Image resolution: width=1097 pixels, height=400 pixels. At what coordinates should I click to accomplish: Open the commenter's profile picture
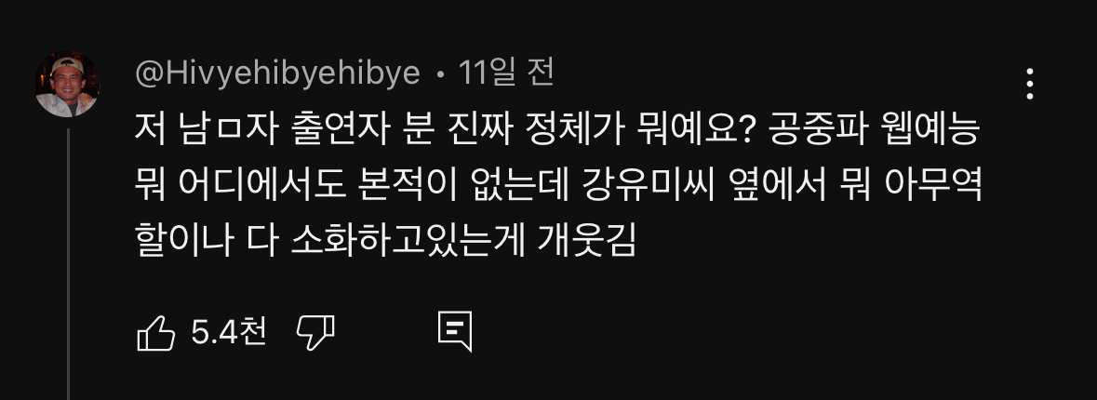68,84
